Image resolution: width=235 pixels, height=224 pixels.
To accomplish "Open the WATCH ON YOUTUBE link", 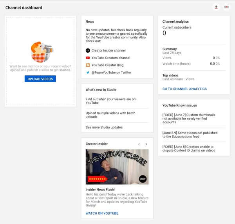I will click(102, 213).
